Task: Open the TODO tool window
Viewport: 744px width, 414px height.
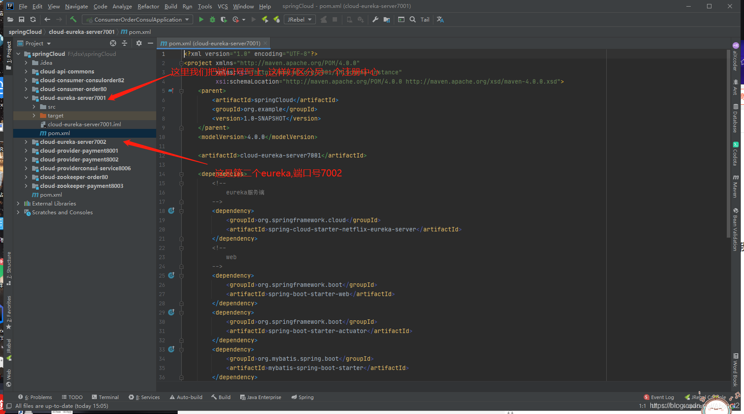Action: point(72,397)
